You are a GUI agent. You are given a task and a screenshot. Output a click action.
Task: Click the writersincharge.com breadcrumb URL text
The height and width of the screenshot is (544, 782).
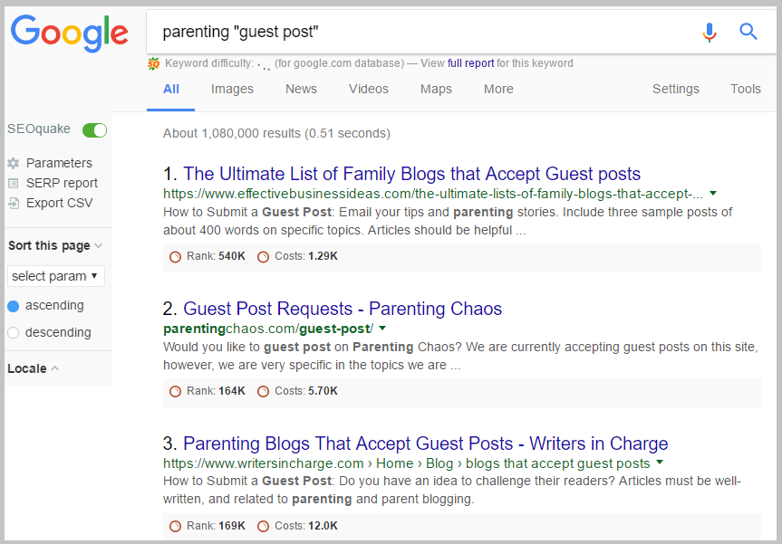click(407, 463)
